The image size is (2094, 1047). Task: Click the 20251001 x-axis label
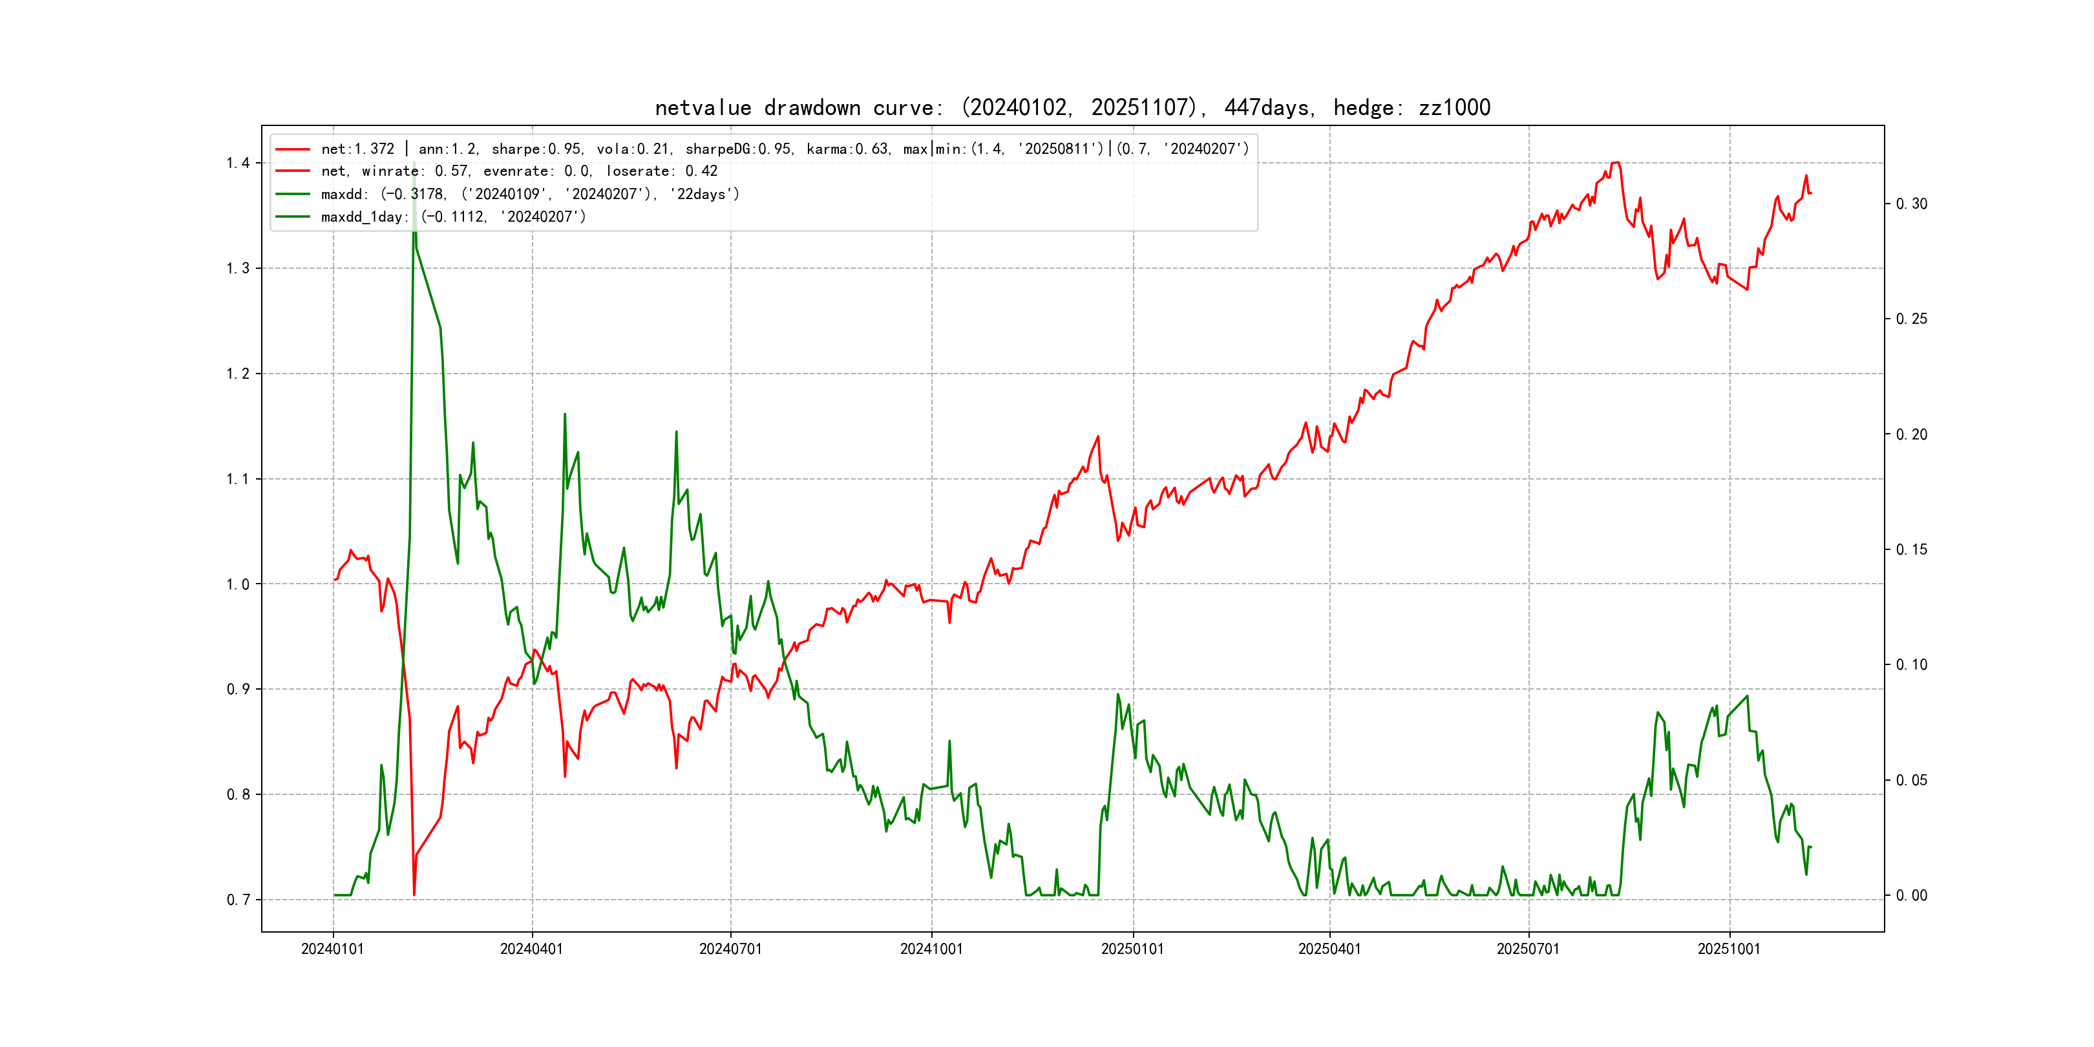coord(1729,949)
